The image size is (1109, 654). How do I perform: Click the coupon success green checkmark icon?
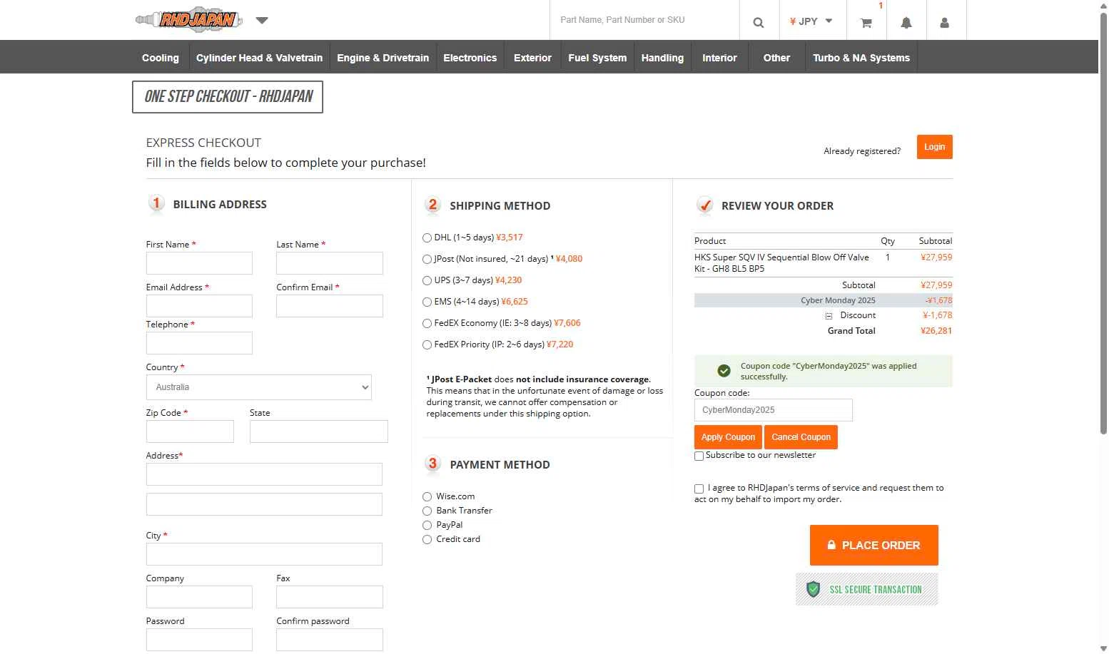point(724,371)
